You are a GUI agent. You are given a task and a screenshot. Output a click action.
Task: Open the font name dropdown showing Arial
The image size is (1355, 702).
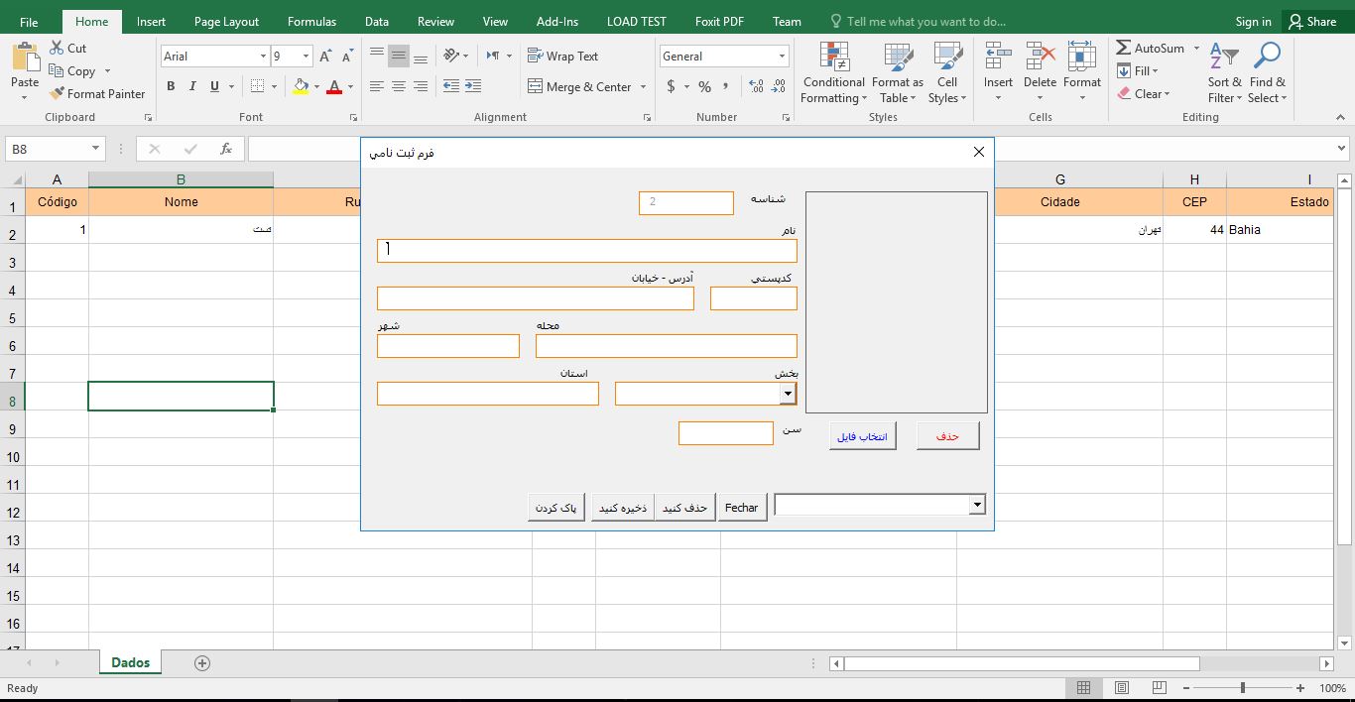(263, 57)
